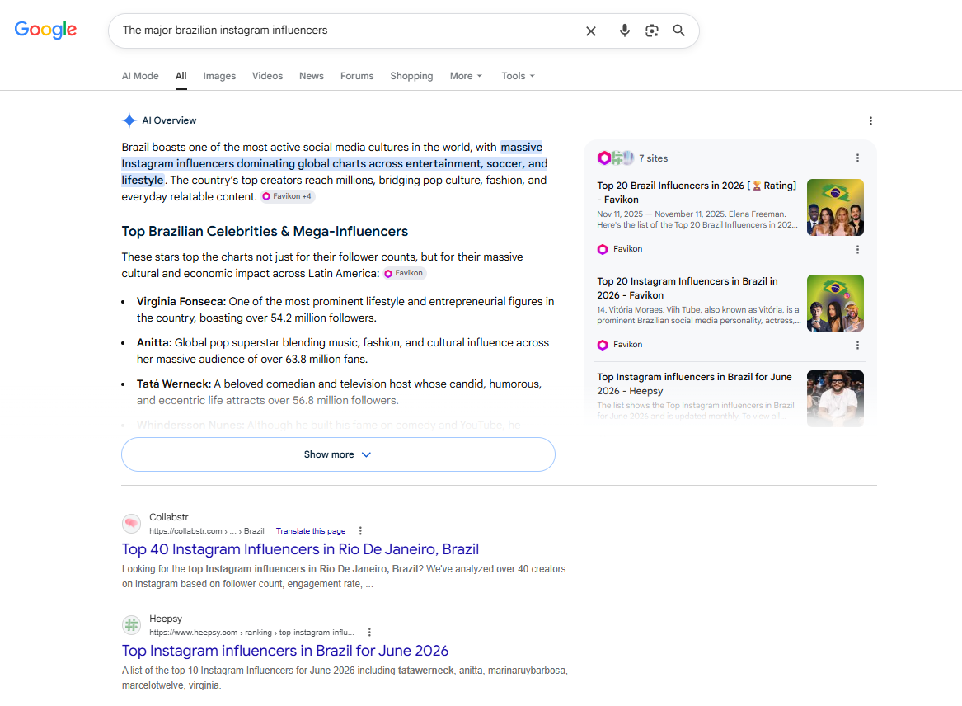The image size is (962, 706).
Task: Click collabstr.com URL breadcrumb
Action: coord(207,531)
